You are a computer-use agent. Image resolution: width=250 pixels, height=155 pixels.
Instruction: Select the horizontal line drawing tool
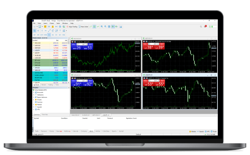[x=46, y=31]
